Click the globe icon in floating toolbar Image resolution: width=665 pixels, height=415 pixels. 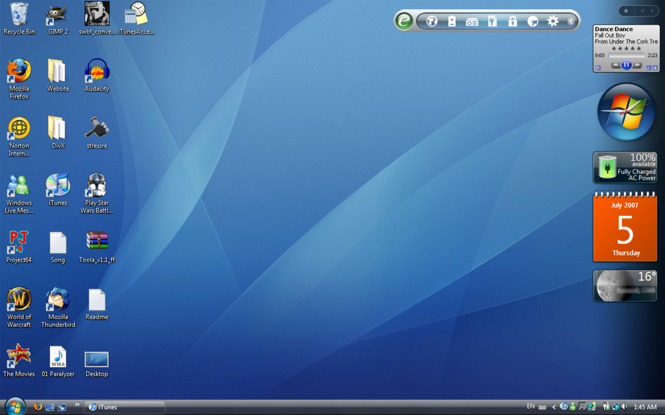pos(432,21)
